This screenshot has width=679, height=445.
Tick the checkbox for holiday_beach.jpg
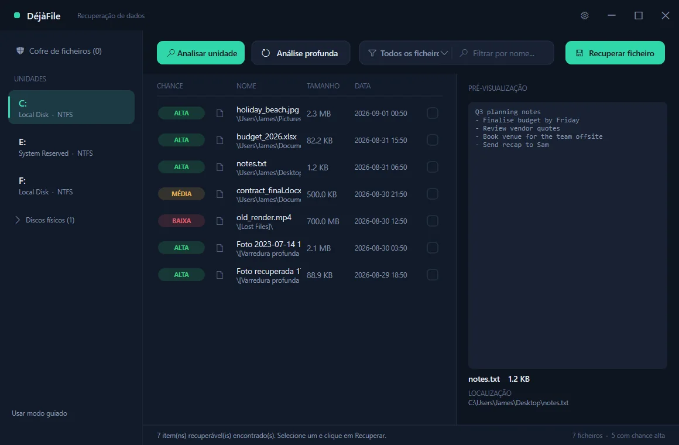[x=432, y=113]
